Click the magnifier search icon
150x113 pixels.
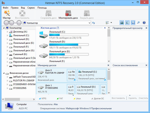pos(139,23)
